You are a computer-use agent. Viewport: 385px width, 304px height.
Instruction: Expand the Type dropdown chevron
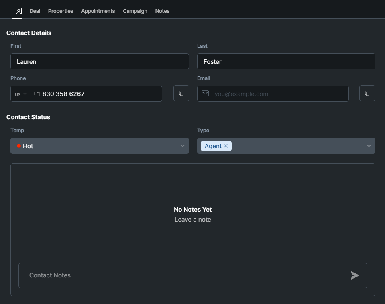pyautogui.click(x=369, y=146)
